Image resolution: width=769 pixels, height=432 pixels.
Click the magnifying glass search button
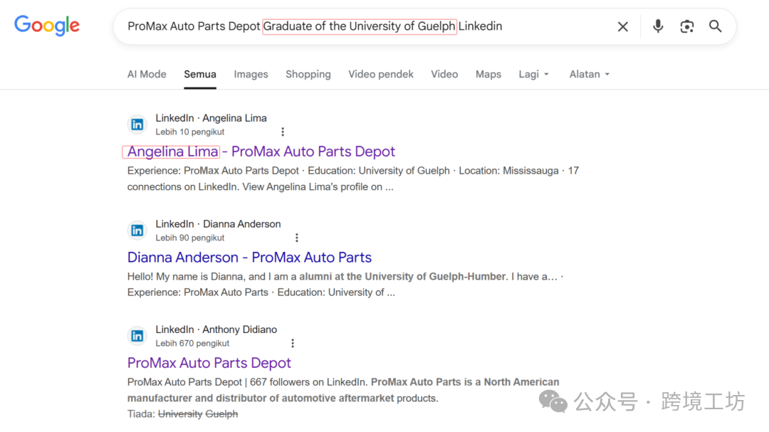click(716, 26)
